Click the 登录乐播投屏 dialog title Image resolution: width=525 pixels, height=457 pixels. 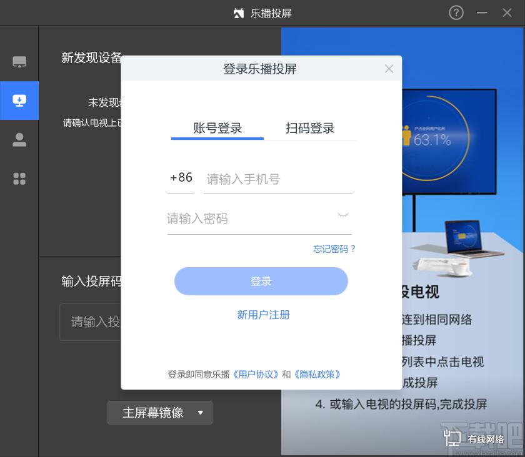click(260, 69)
